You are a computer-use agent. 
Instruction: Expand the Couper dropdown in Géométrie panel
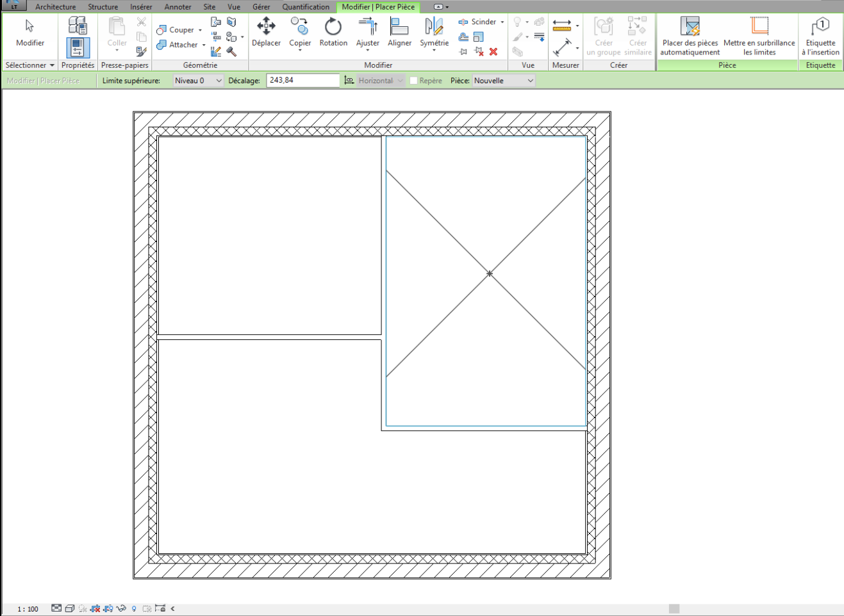click(x=199, y=29)
